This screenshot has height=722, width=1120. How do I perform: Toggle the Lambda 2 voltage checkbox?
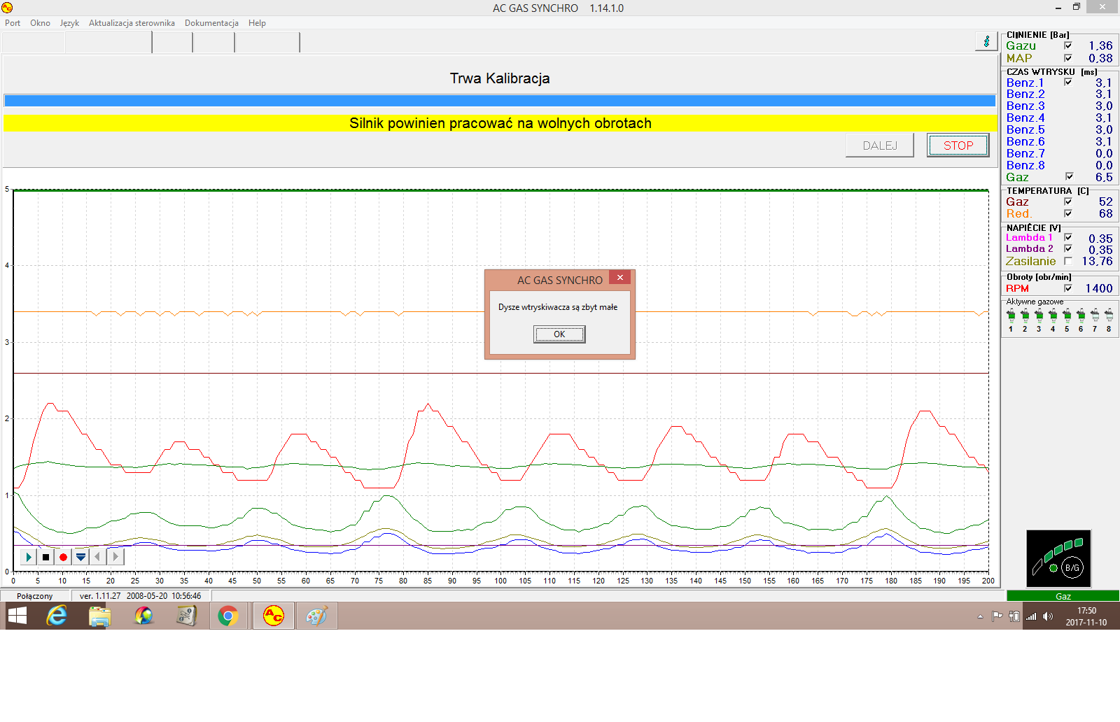[1068, 248]
